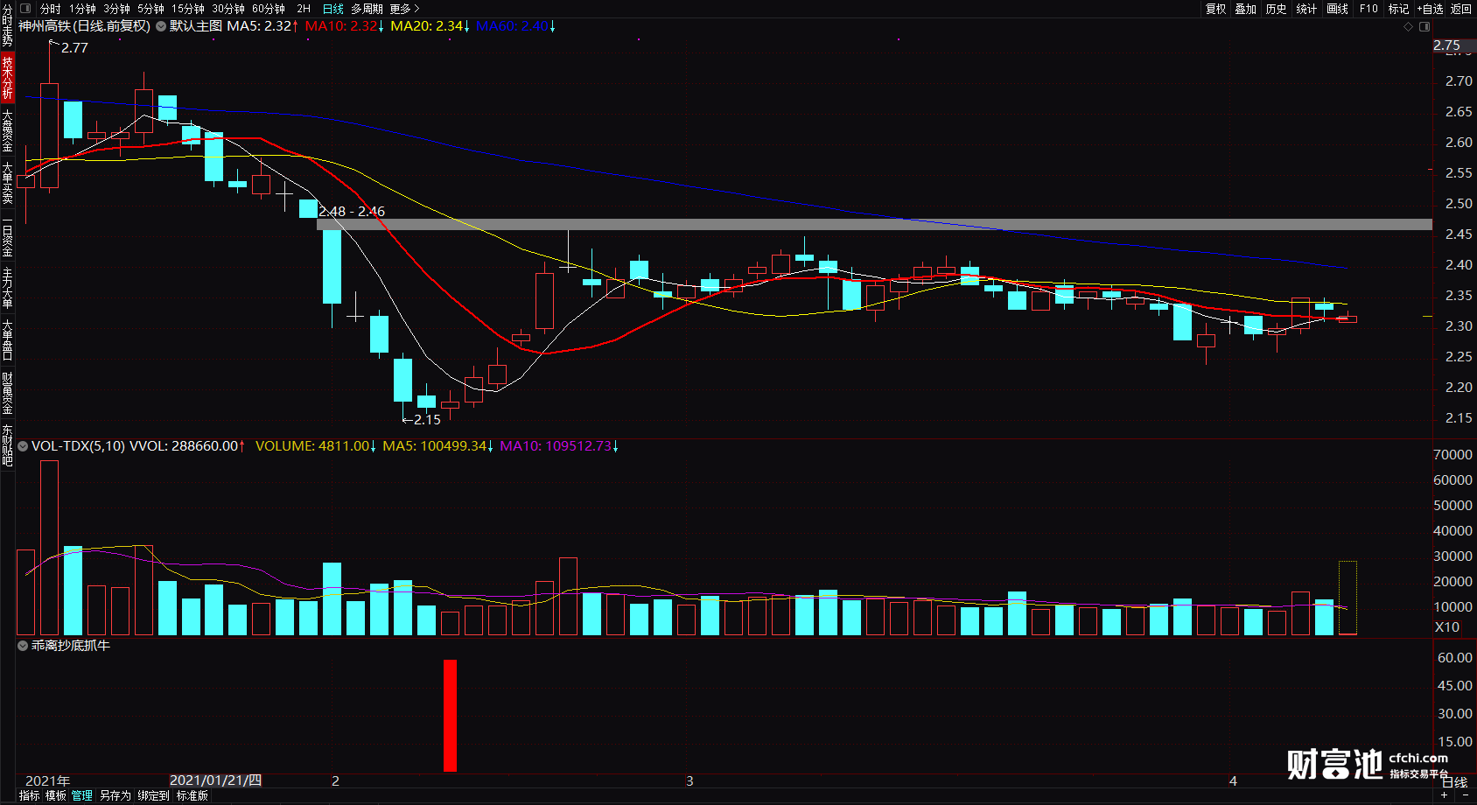Click the stock title 神州高铁(日线.前复权)

[x=85, y=26]
